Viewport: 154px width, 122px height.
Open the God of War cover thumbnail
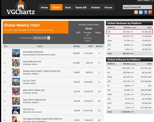click(16, 53)
